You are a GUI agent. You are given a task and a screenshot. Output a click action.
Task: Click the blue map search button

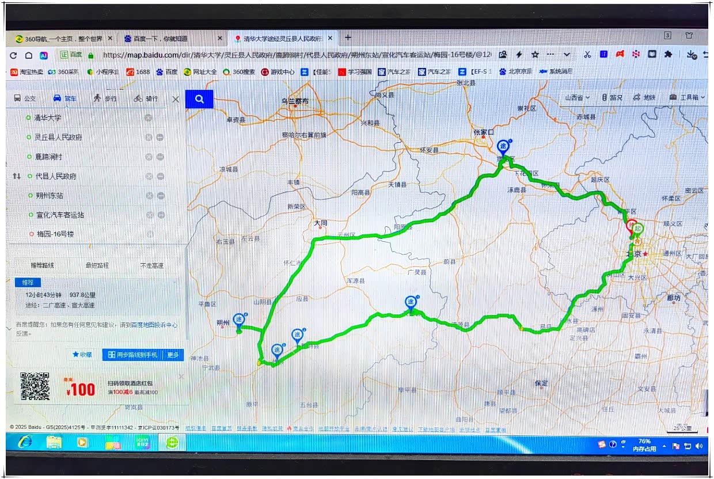tap(199, 99)
